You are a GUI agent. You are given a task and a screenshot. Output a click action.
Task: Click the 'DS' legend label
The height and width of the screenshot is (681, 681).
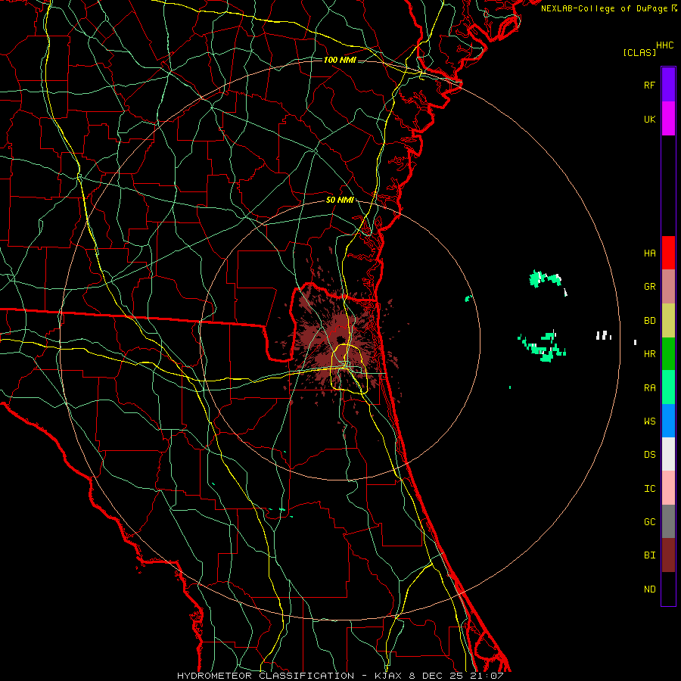pos(649,454)
